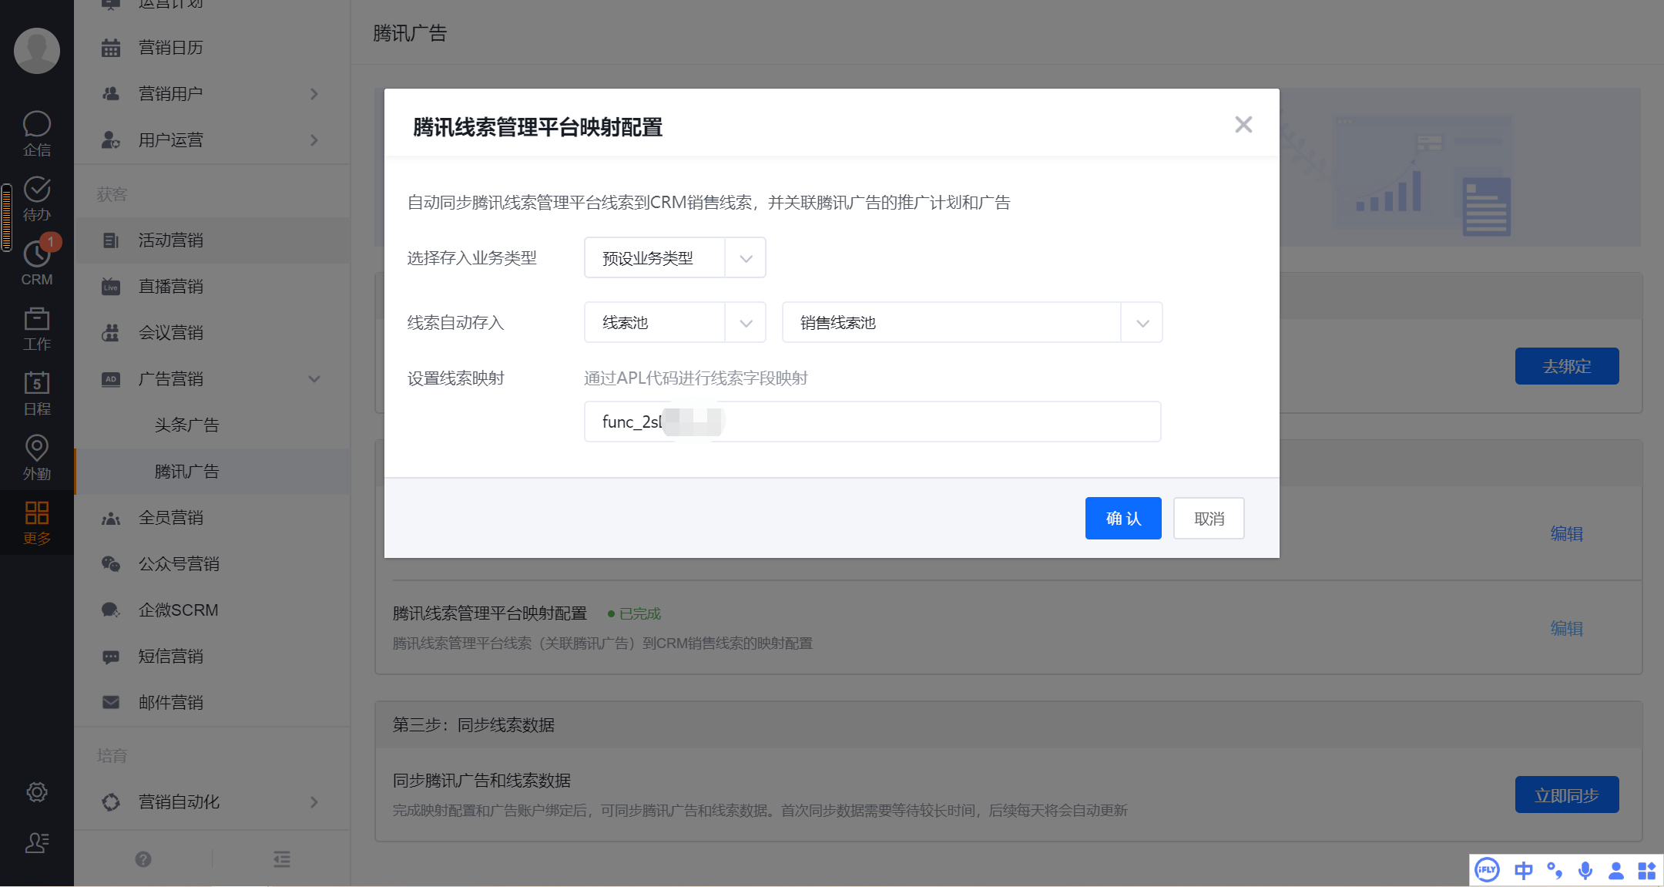This screenshot has height=887, width=1664.
Task: Open the CRM icon in the sidebar
Action: (x=36, y=263)
